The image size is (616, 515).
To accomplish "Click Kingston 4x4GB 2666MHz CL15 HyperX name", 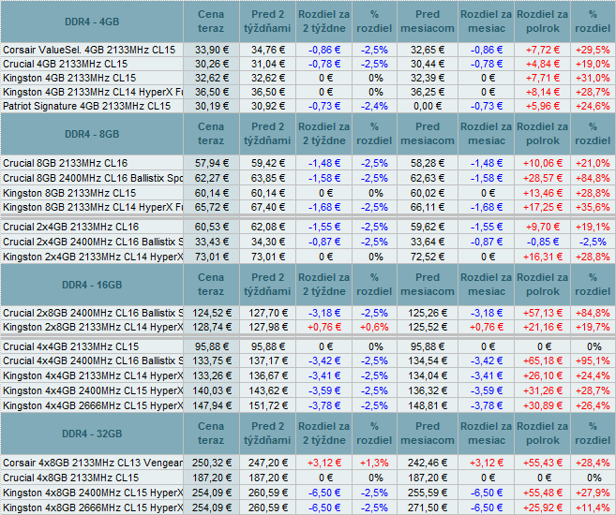I will point(93,405).
